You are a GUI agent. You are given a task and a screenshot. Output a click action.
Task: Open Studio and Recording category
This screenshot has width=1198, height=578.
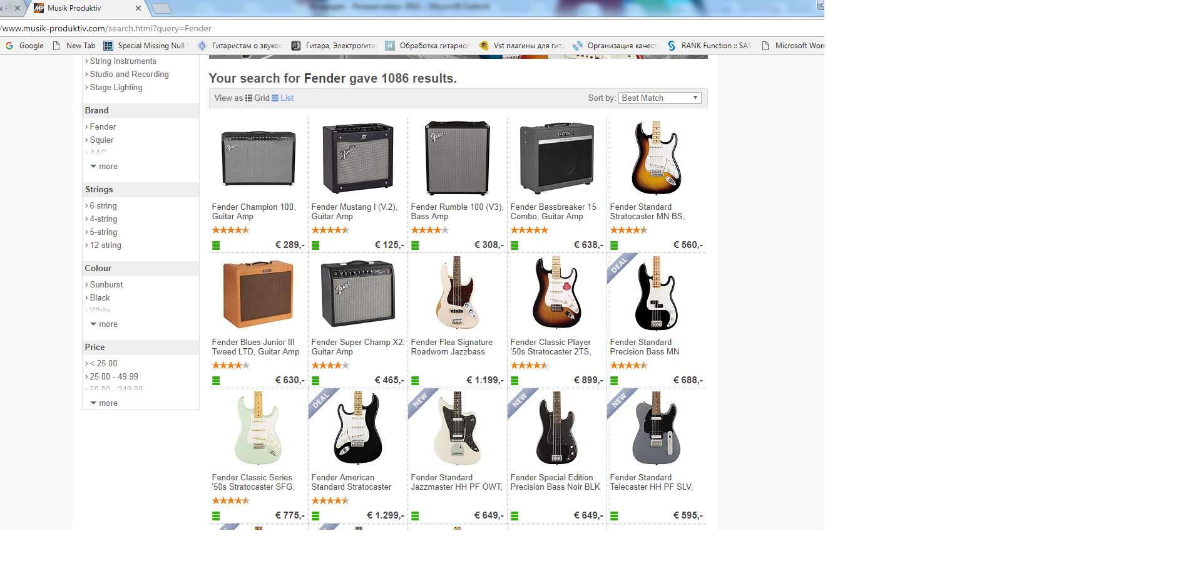point(129,75)
